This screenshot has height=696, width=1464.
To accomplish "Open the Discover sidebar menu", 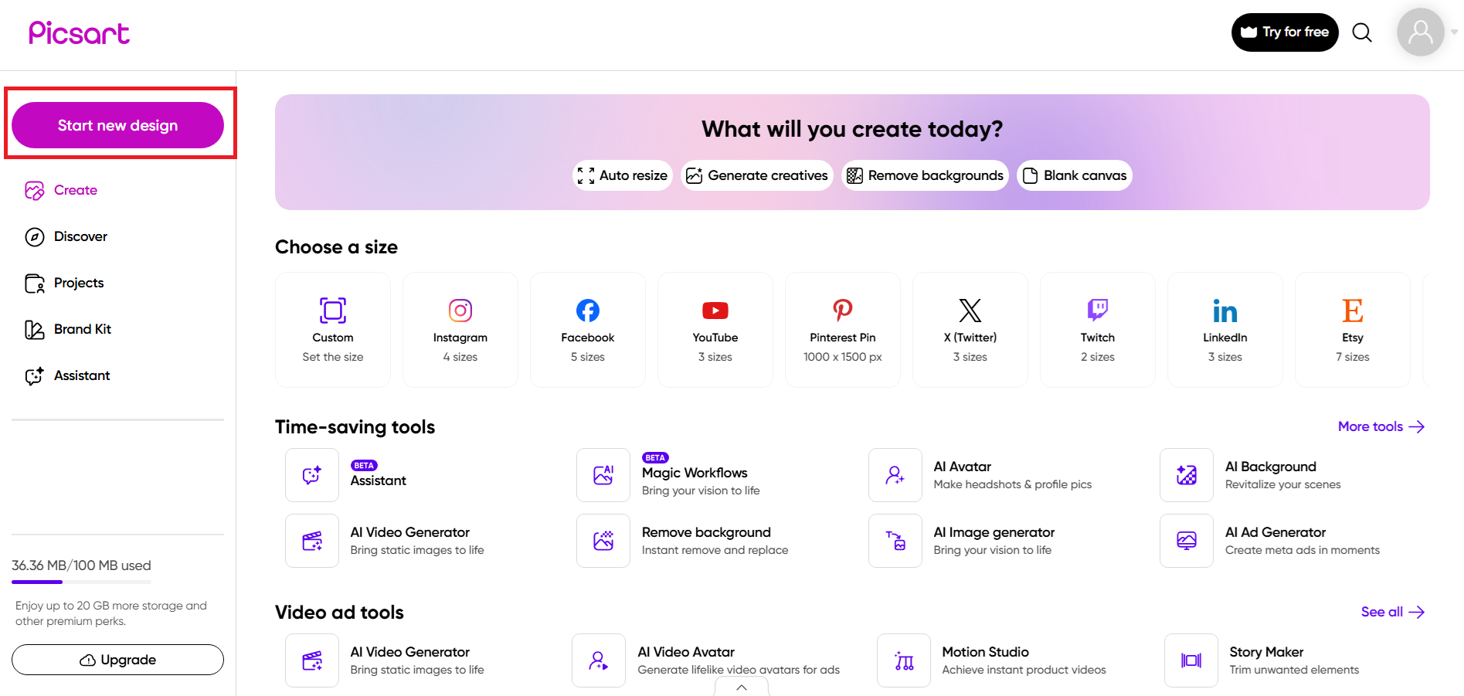I will [x=80, y=236].
